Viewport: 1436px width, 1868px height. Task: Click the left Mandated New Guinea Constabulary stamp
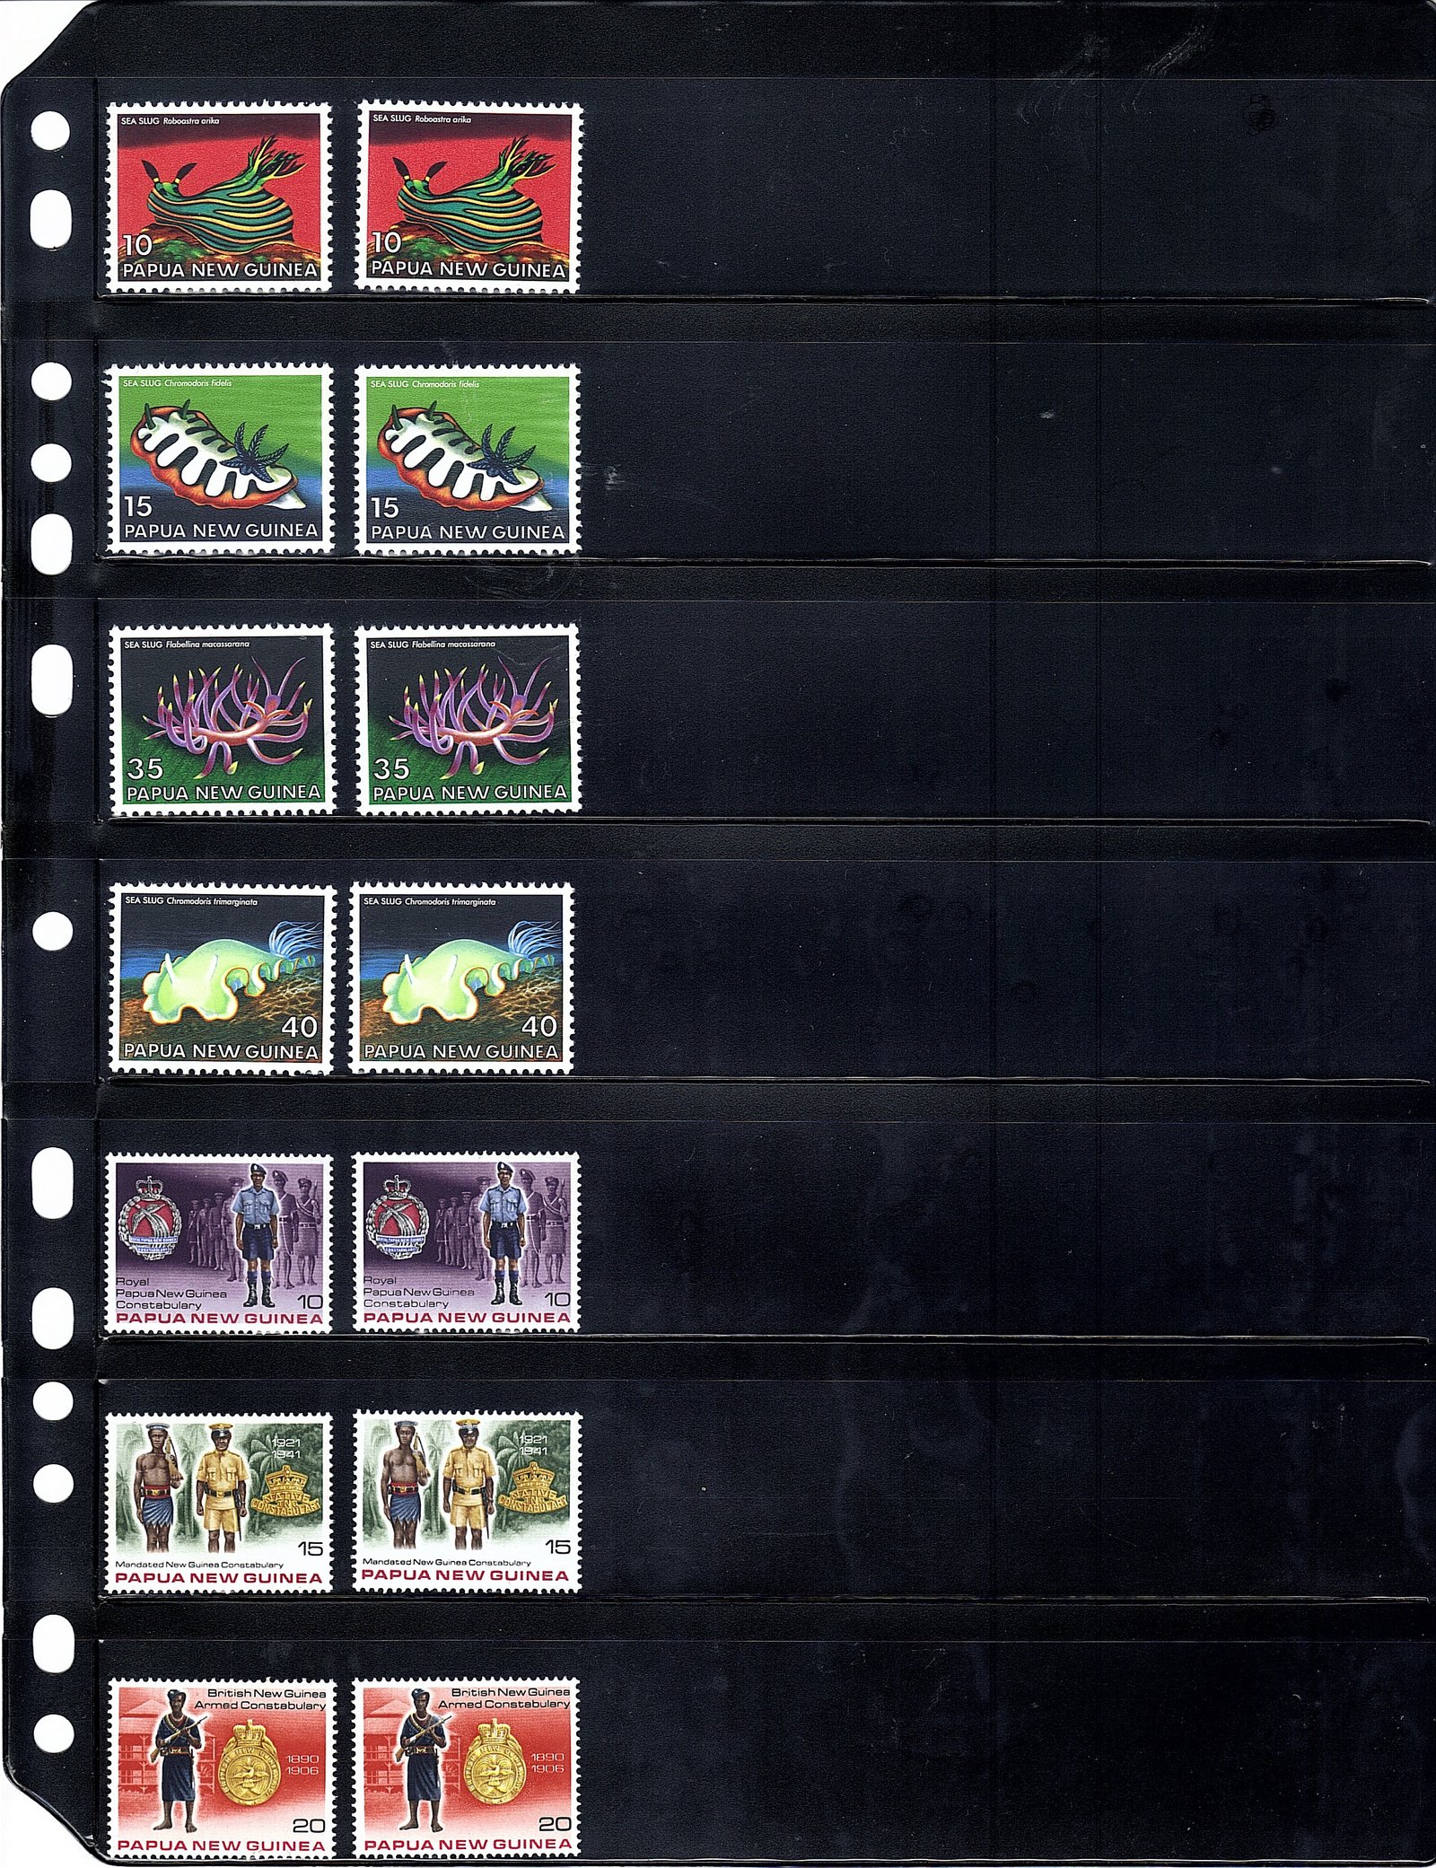(x=220, y=1503)
